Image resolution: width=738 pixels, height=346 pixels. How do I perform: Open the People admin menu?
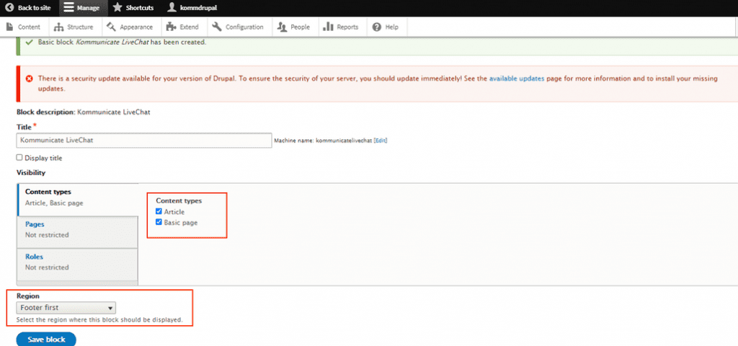[294, 27]
